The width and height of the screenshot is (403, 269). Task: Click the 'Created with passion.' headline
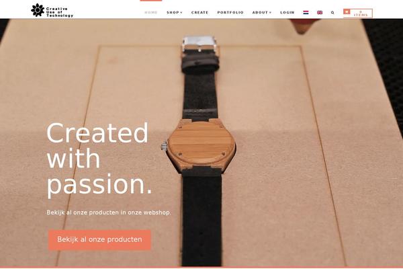(99, 159)
